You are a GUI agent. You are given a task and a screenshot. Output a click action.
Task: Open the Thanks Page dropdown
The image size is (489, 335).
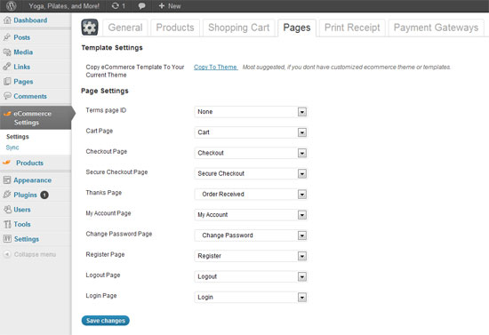click(251, 194)
